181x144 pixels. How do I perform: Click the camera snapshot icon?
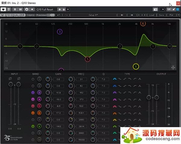[155, 9]
